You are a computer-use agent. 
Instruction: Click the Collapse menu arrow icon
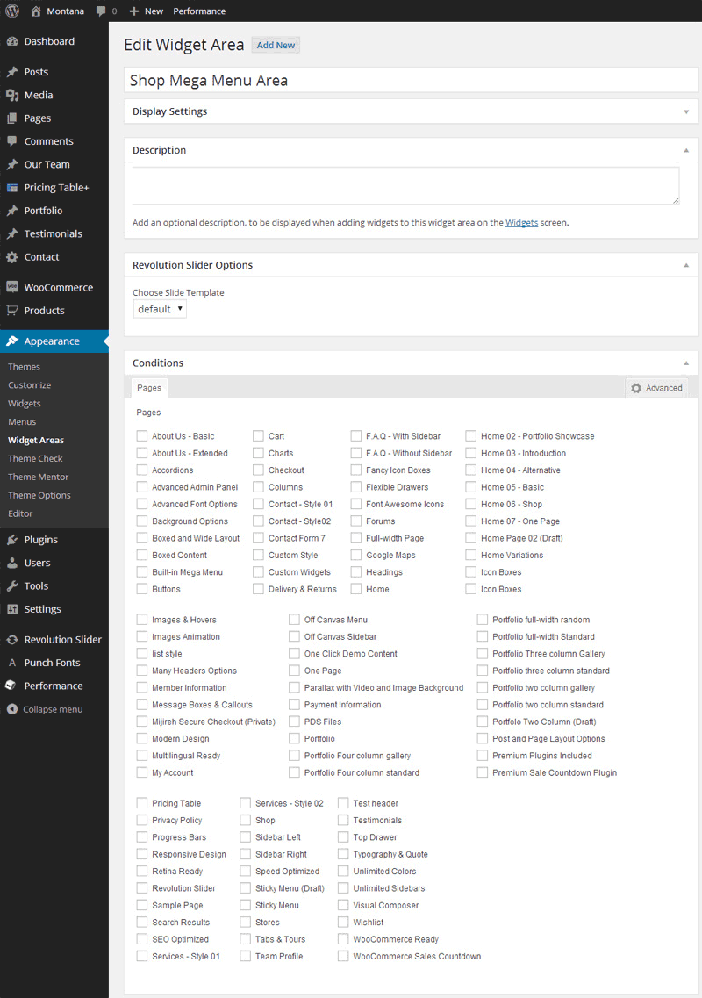pos(11,709)
